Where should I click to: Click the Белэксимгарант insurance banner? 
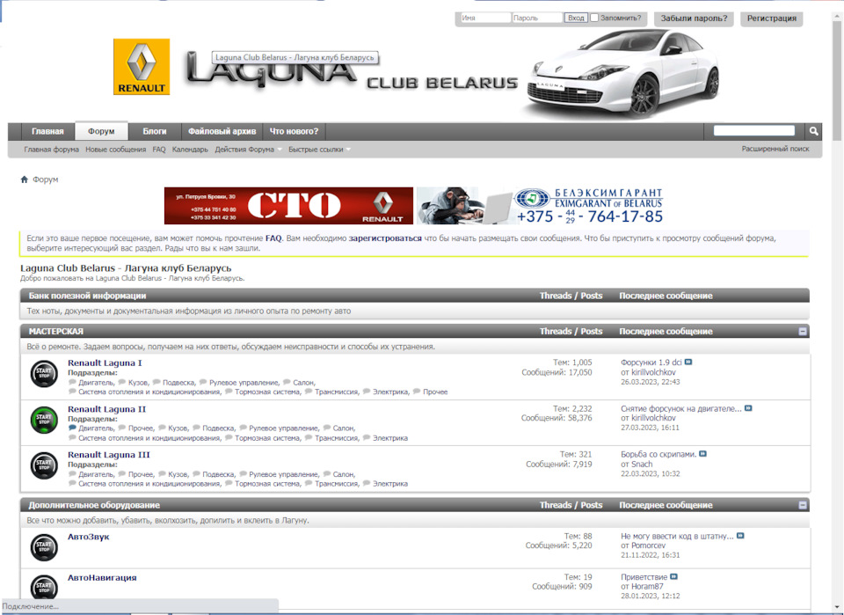coord(540,205)
